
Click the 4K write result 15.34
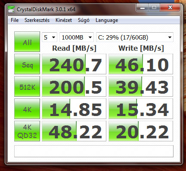point(141,109)
